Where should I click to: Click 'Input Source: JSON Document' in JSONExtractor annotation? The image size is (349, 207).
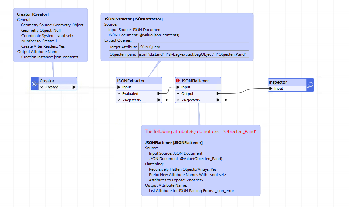135,30
